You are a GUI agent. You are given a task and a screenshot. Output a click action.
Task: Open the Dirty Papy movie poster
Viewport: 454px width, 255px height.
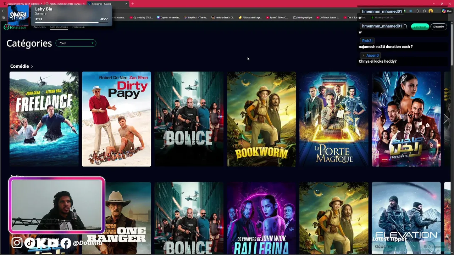coord(116,119)
